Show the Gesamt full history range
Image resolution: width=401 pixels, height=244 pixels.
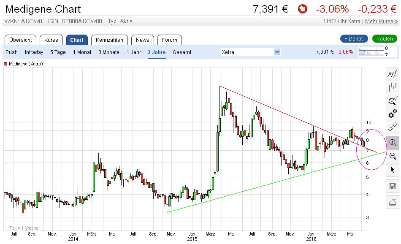point(182,52)
